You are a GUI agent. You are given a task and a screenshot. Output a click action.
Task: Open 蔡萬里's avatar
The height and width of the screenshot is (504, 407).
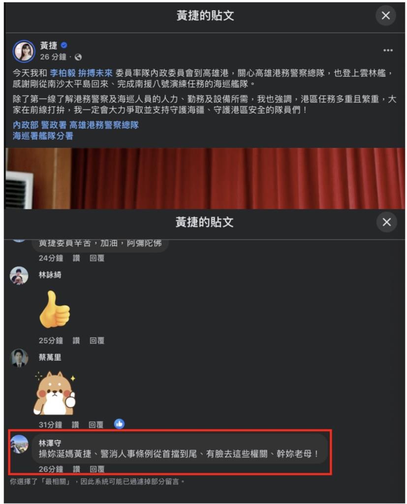pyautogui.click(x=19, y=358)
